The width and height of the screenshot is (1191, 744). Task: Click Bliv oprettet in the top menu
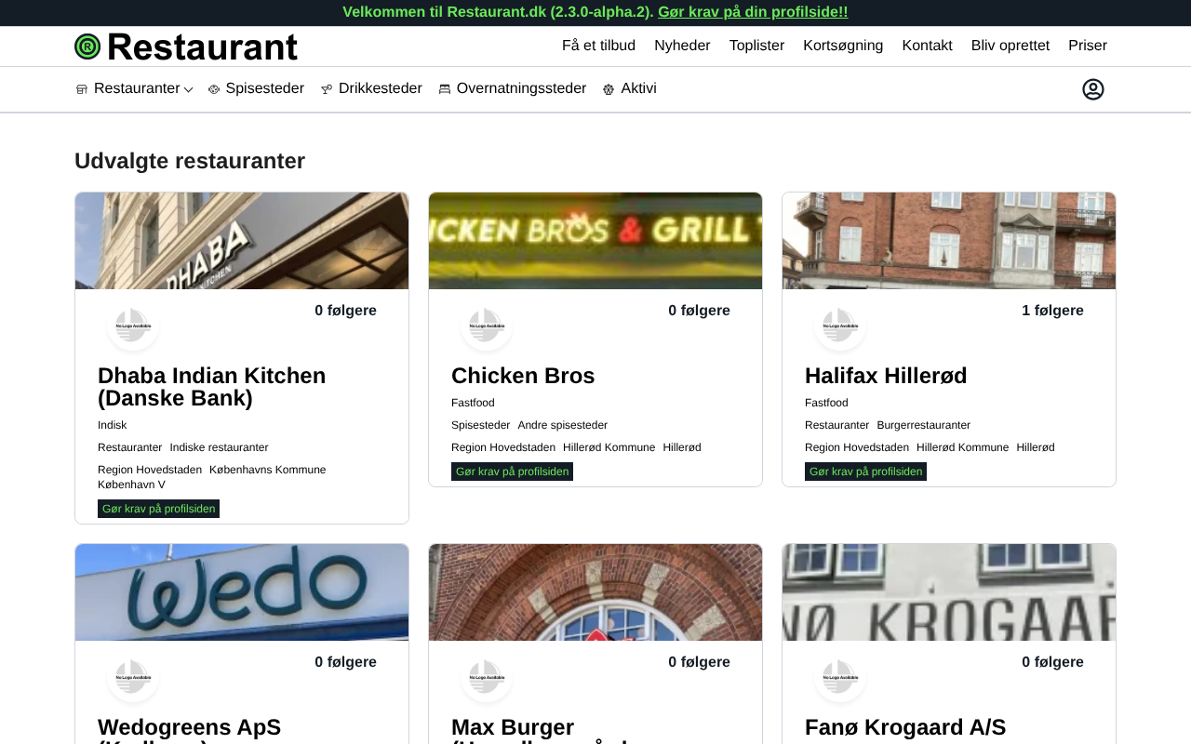(1010, 46)
